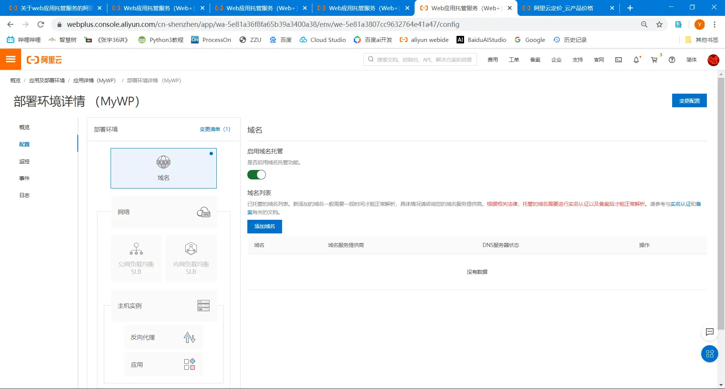Open Chrome's three-dot menu
725x389 pixels.
(x=714, y=25)
